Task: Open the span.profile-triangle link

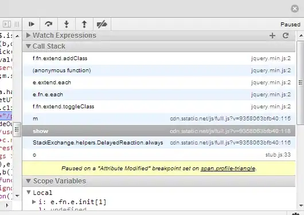Action: pos(228,169)
